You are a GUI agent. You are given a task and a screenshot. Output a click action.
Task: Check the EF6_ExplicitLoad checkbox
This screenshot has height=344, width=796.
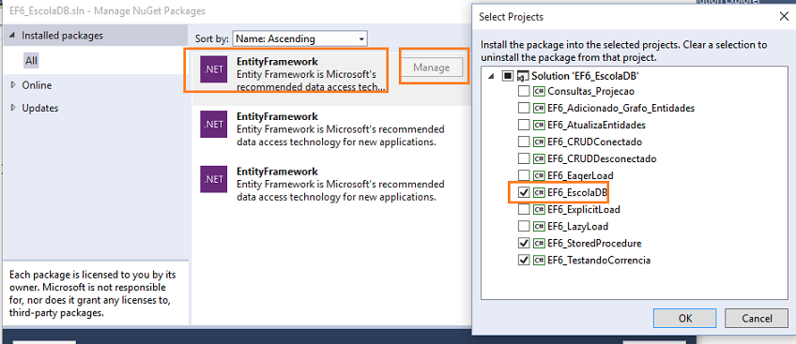524,210
